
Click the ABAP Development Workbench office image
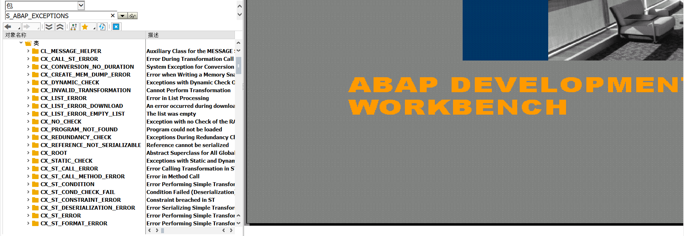(616, 30)
